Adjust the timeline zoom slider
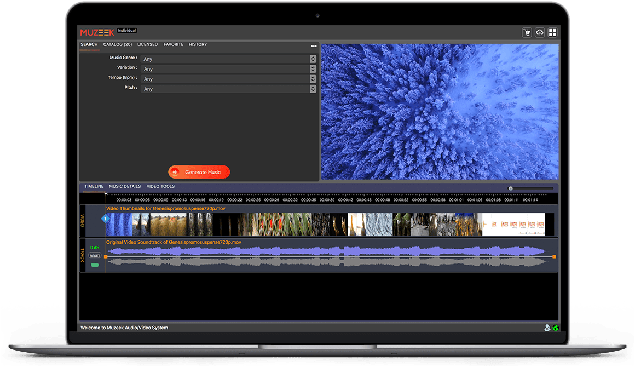 (511, 188)
